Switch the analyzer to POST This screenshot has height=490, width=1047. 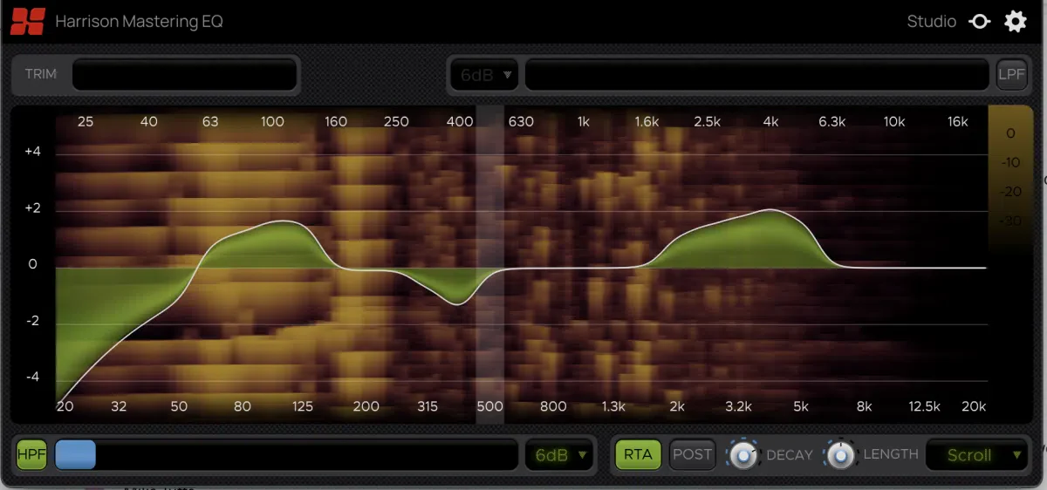(692, 454)
